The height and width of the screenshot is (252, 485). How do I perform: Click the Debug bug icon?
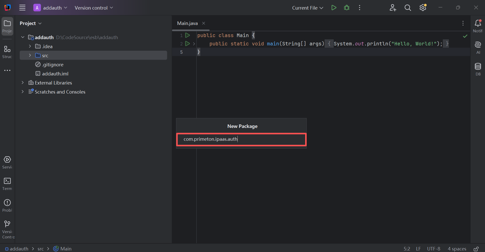click(347, 8)
